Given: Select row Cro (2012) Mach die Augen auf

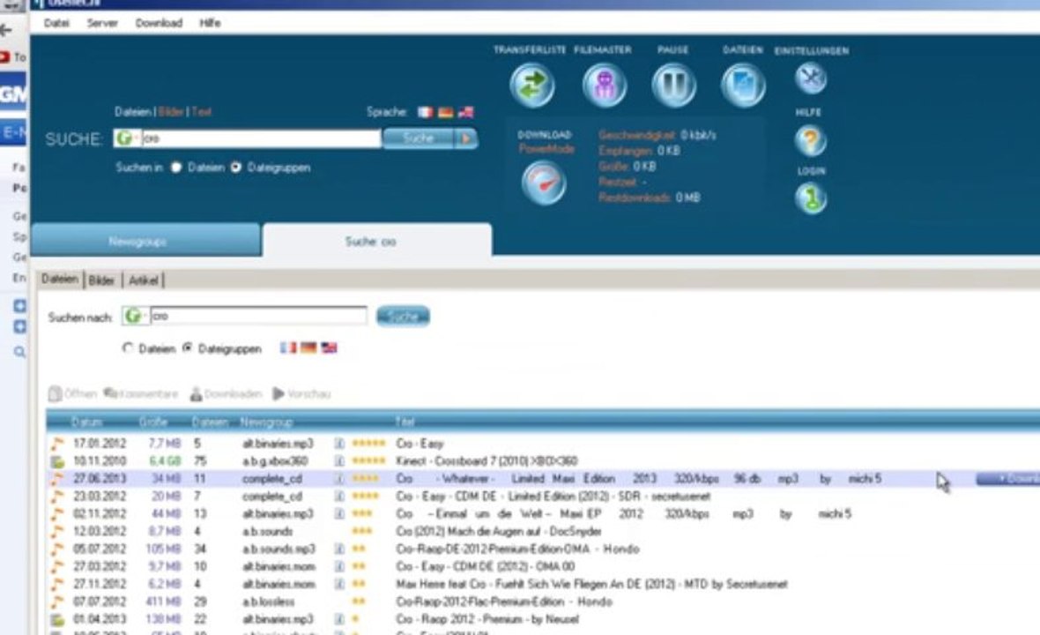Looking at the screenshot, I should [543, 532].
